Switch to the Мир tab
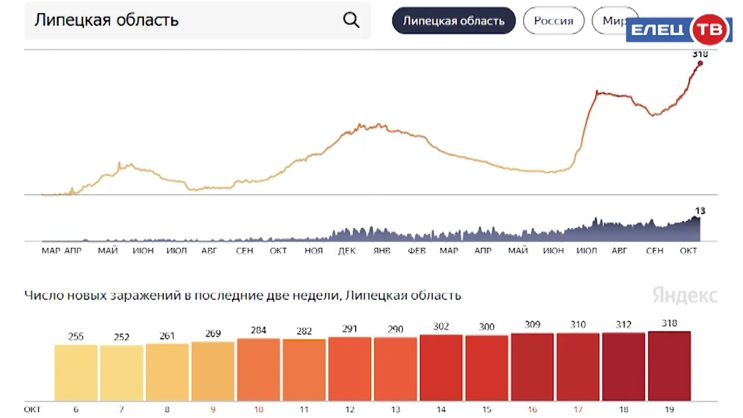743x418 pixels. click(x=613, y=21)
